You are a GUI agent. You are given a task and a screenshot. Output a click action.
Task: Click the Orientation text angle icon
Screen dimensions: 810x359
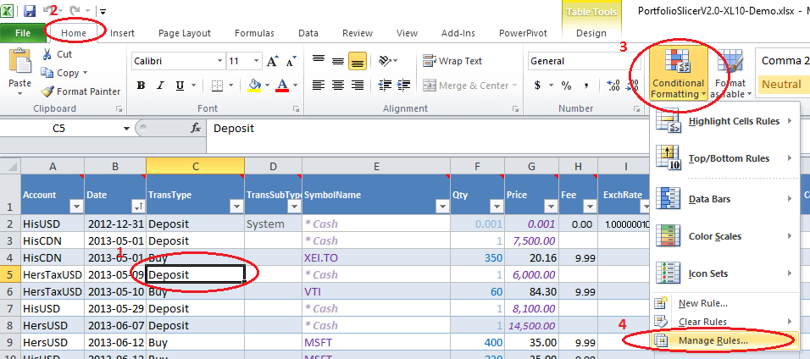(x=385, y=61)
